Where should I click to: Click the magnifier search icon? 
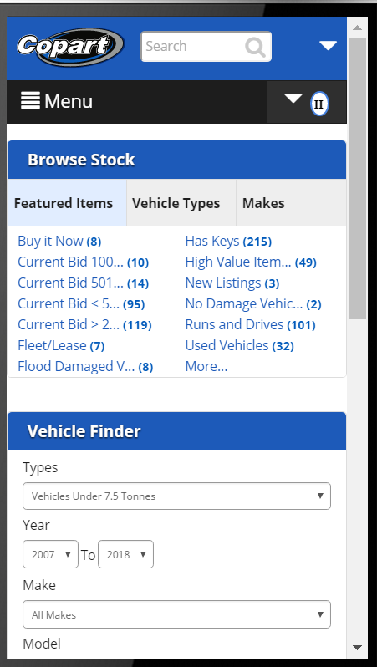pyautogui.click(x=255, y=47)
